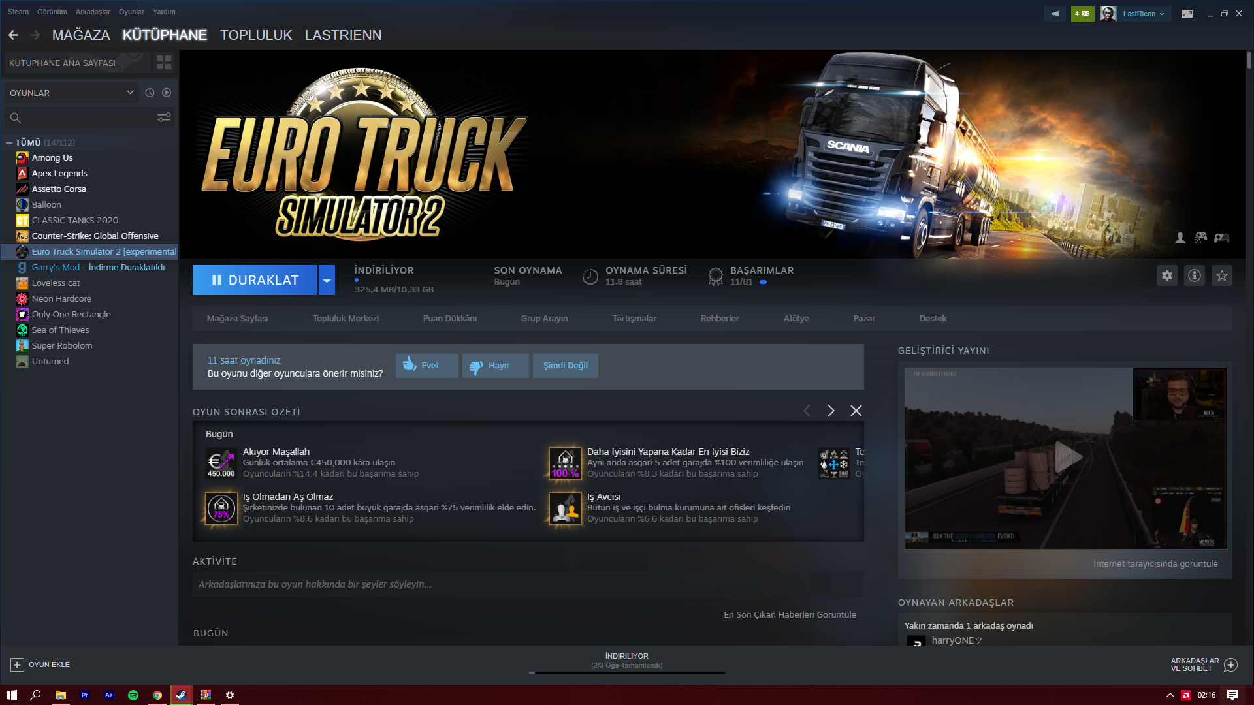Image resolution: width=1254 pixels, height=705 pixels.
Task: Open recent games clock filter
Action: [x=150, y=93]
